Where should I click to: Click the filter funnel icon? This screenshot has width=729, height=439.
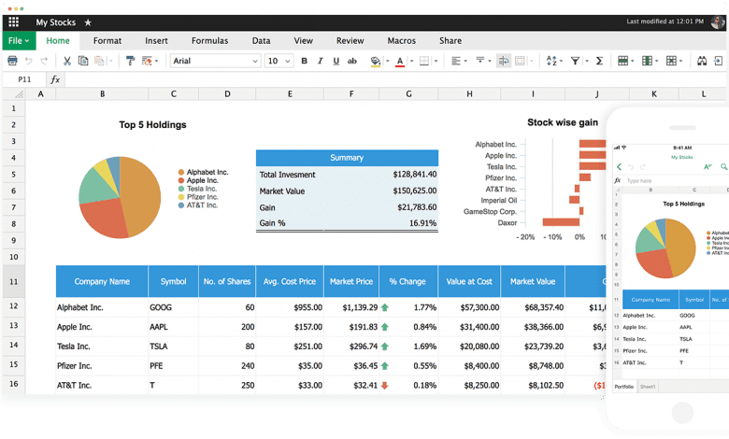(575, 61)
